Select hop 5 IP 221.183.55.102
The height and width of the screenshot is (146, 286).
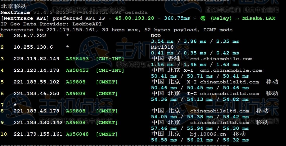[x=36, y=82]
